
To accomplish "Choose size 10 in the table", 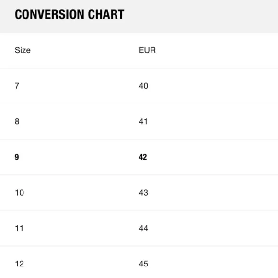I will [20, 193].
